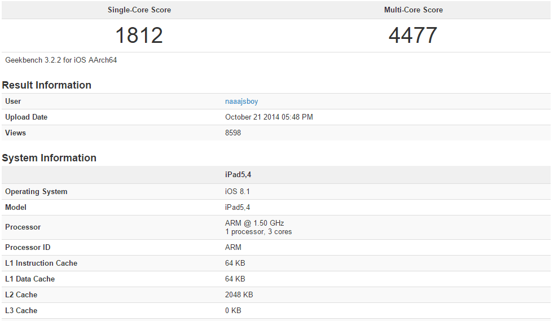
Task: Click the Processor ID row label
Action: [x=28, y=247]
